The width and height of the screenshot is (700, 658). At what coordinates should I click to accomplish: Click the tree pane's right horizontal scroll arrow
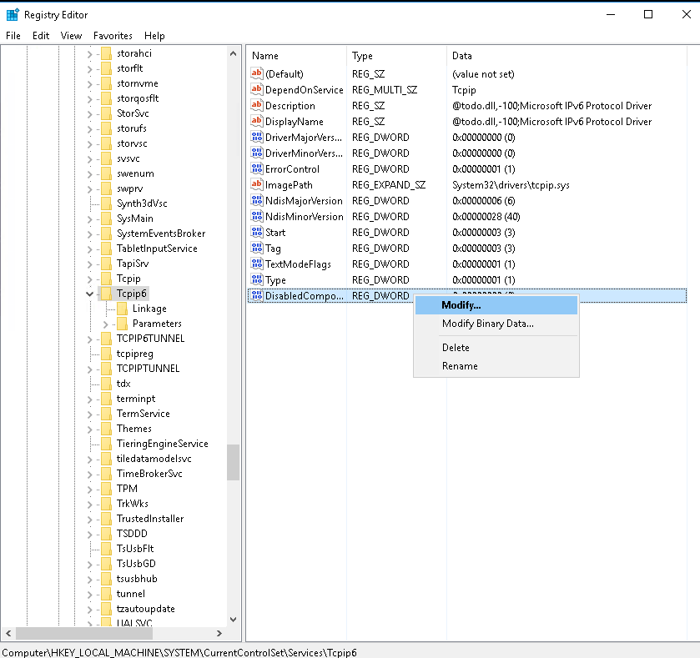(x=219, y=634)
